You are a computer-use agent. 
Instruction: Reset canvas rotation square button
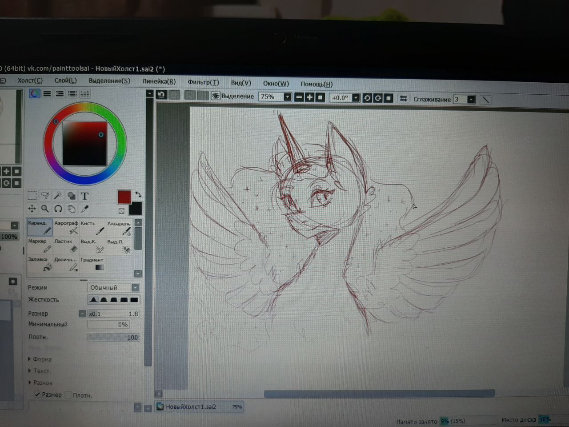[388, 98]
